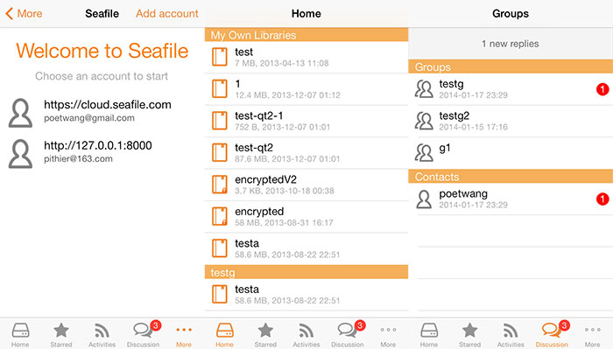Open library icon for '1'
The width and height of the screenshot is (613, 349).
pos(220,89)
